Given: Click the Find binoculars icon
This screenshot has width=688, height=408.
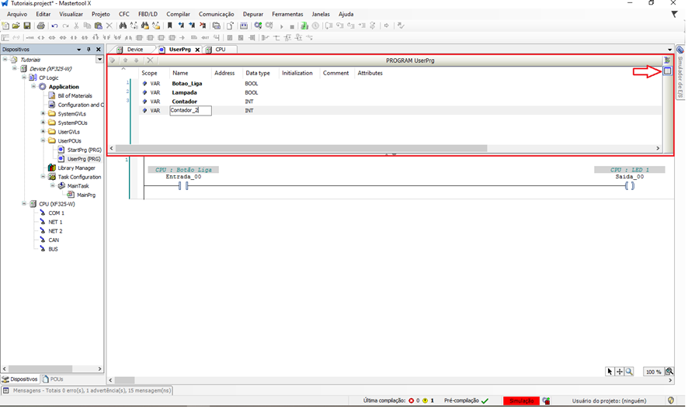Looking at the screenshot, I should 123,26.
